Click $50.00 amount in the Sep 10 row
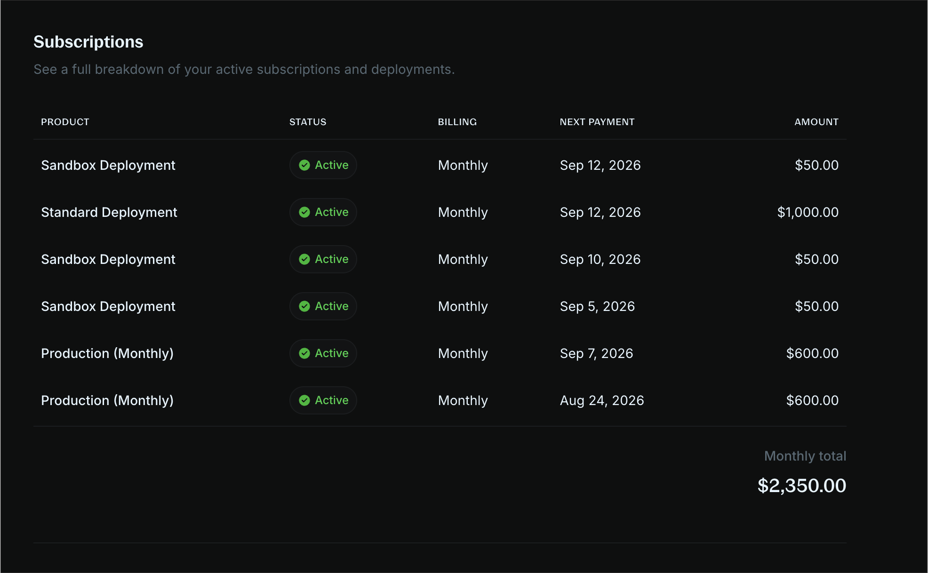This screenshot has width=928, height=573. coord(817,259)
